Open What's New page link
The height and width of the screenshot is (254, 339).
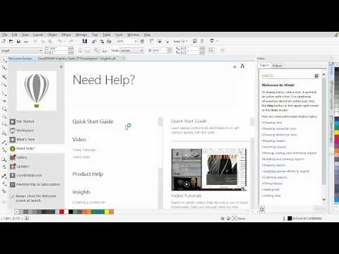(x=25, y=139)
